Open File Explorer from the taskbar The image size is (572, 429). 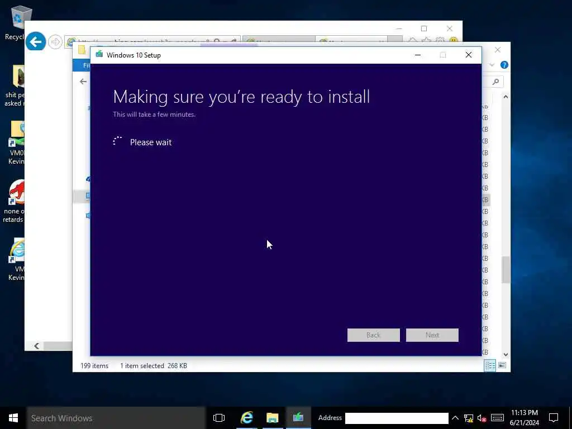pos(272,418)
